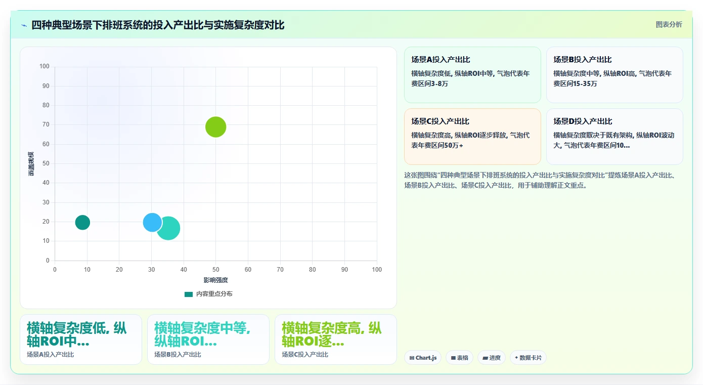Select the 数据卡片 tag chip
The height and width of the screenshot is (385, 703).
(528, 358)
